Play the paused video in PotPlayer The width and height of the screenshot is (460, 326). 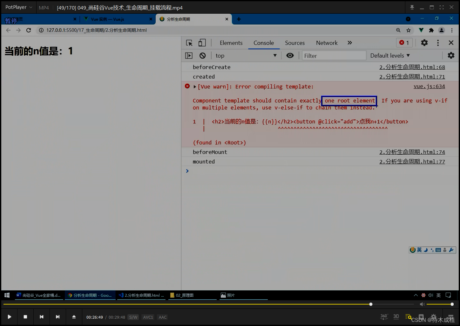[x=9, y=317]
